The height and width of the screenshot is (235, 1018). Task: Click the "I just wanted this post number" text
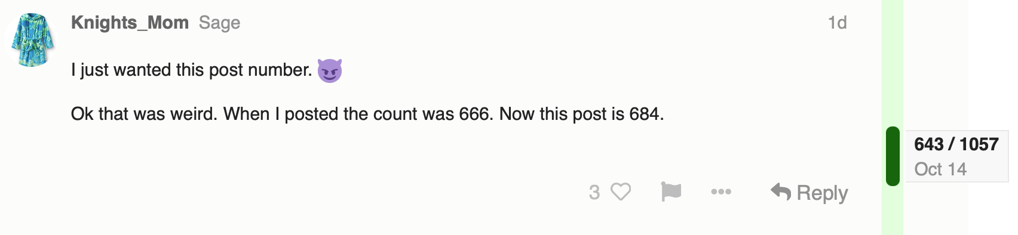coord(191,70)
